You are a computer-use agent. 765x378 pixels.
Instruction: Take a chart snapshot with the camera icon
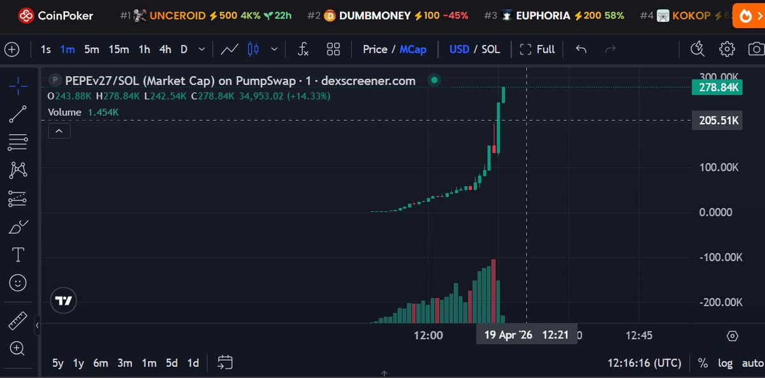pyautogui.click(x=757, y=49)
